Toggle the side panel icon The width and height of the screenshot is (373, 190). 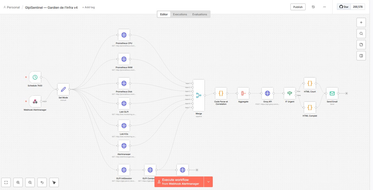(361, 56)
